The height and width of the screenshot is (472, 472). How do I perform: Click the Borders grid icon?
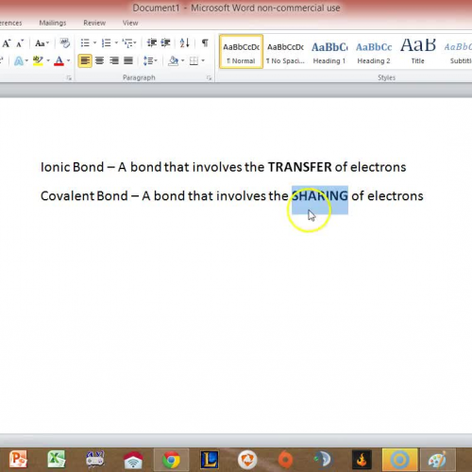(x=194, y=60)
